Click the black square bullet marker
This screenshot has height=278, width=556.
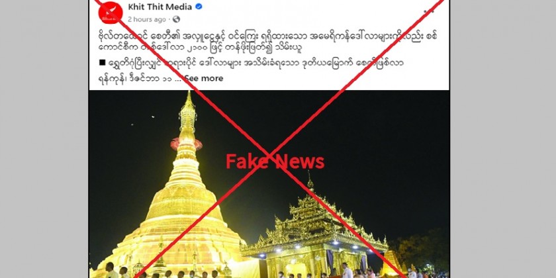103,62
